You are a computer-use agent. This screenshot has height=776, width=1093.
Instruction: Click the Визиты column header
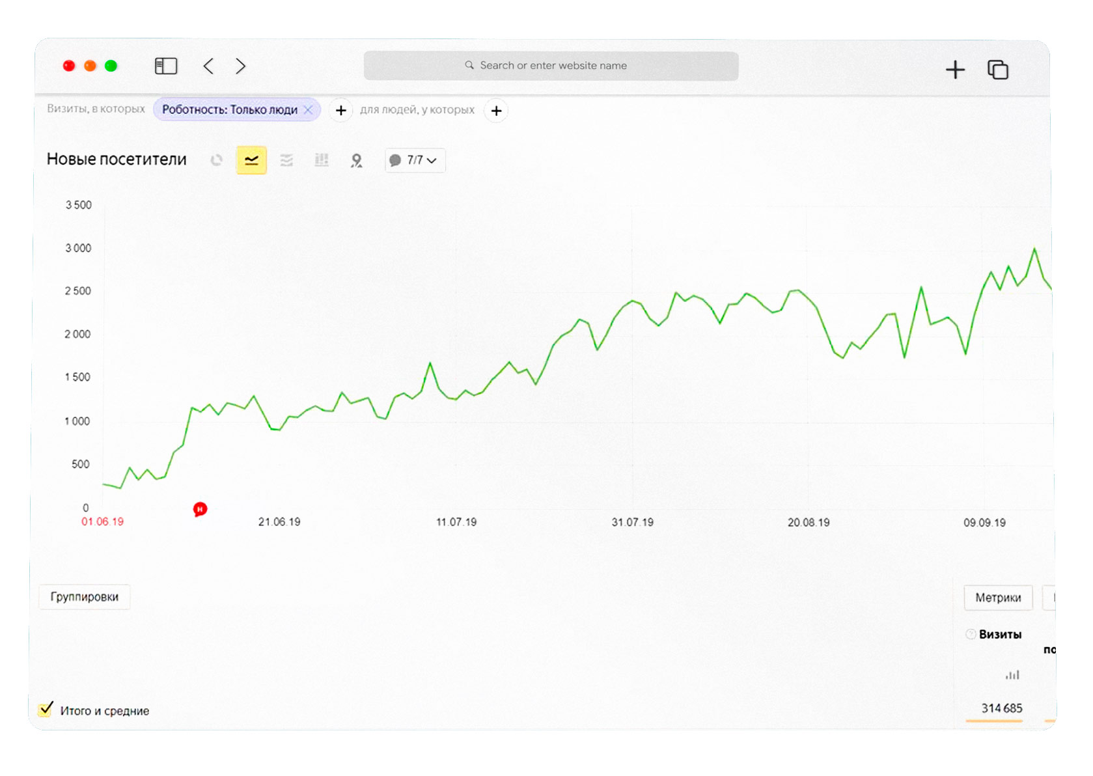coord(1000,634)
